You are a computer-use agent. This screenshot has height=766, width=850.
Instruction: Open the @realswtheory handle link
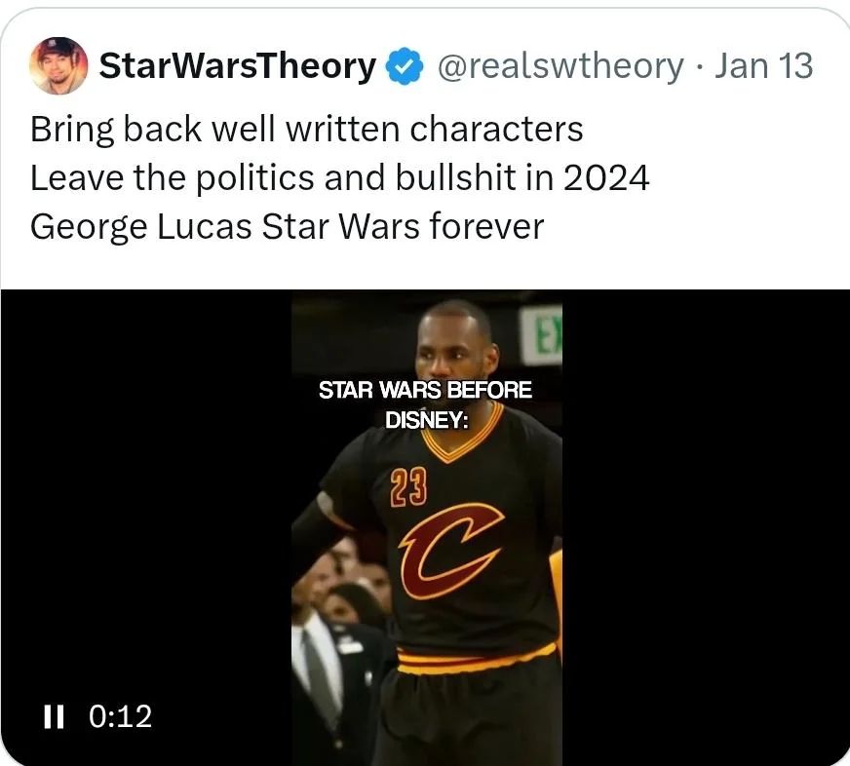(560, 66)
